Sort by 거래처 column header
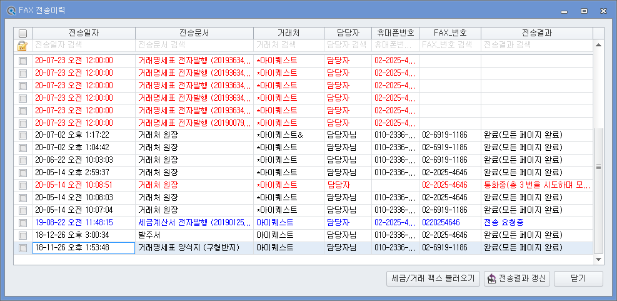The width and height of the screenshot is (617, 301). (x=289, y=33)
